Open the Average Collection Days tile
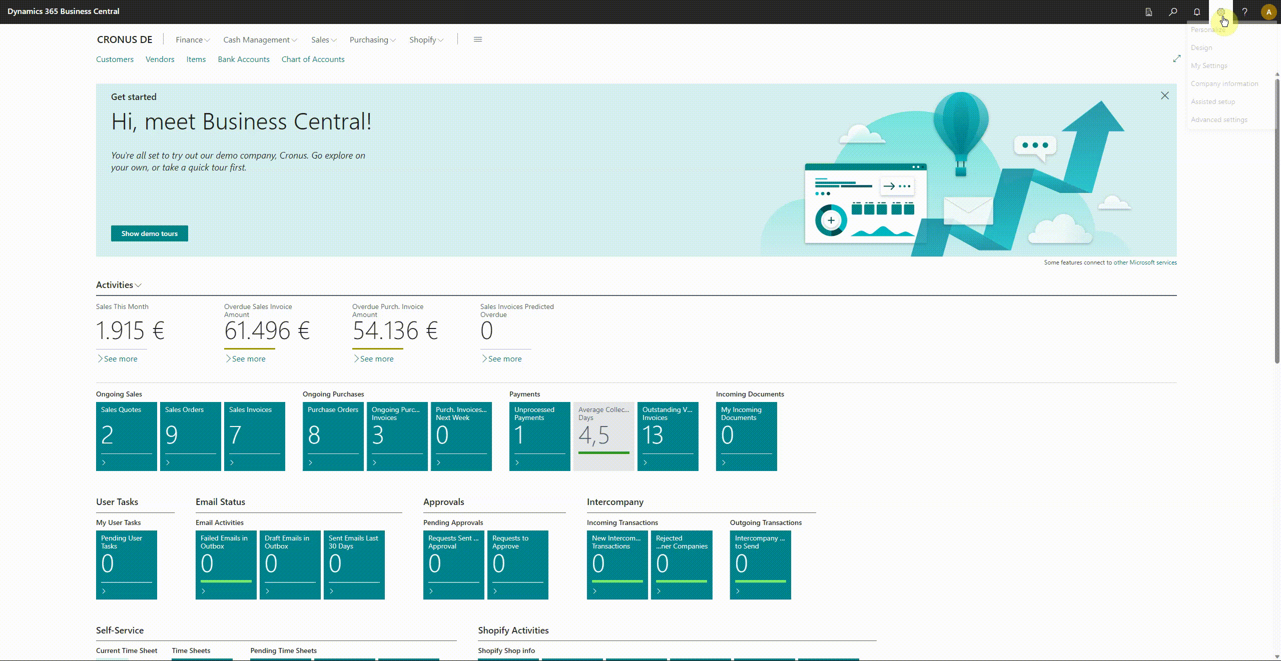 click(x=603, y=436)
